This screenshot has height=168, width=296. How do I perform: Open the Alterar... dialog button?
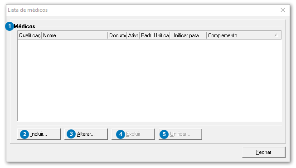86,134
